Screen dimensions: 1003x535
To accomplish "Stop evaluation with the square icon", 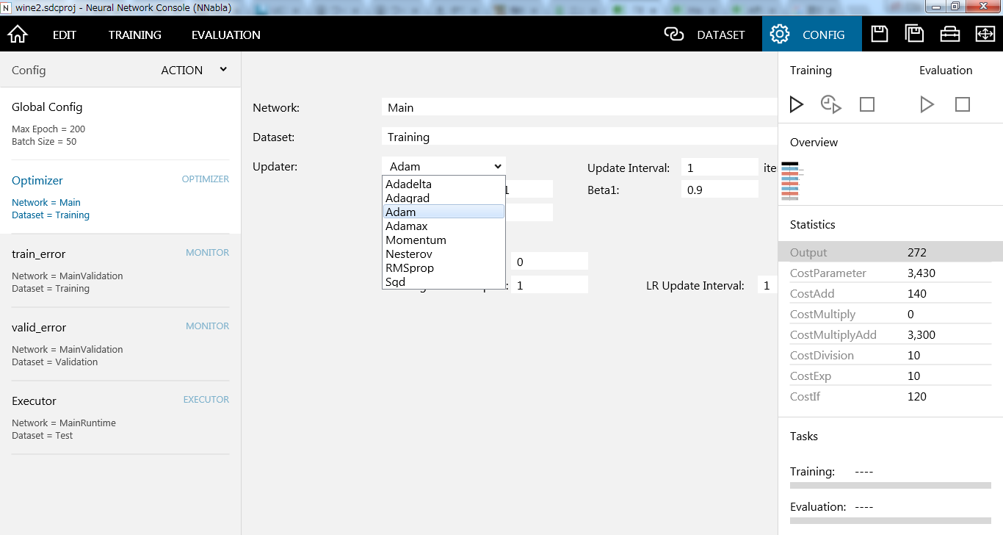I will 963,104.
